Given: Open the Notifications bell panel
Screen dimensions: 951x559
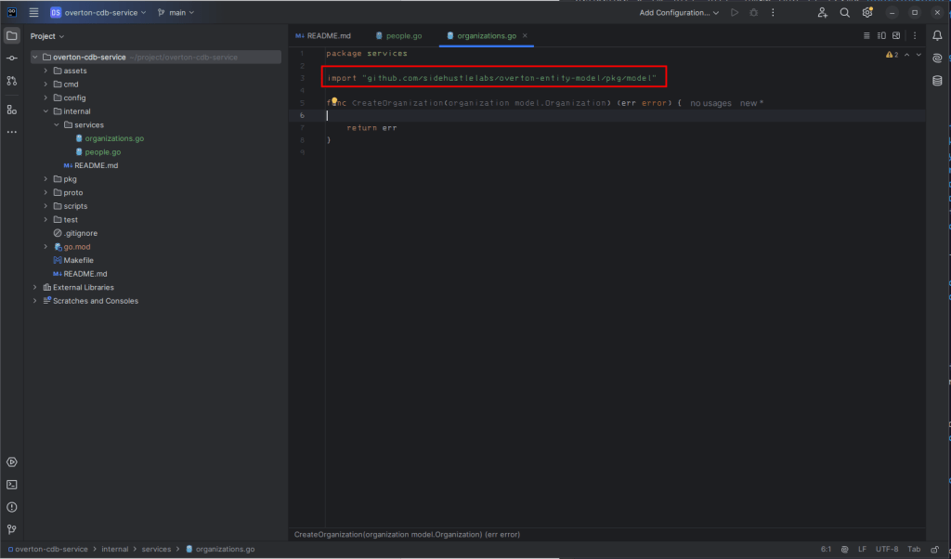Looking at the screenshot, I should (x=937, y=36).
